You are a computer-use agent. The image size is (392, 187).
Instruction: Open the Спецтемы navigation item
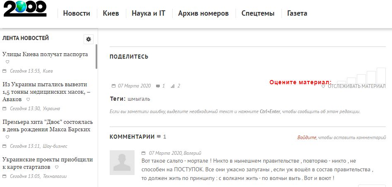pos(258,13)
